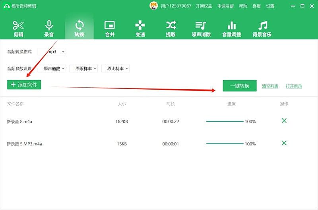Image resolution: width=318 pixels, height=210 pixels.
Task: Select file row 新录音 8.m4a
Action: point(159,122)
